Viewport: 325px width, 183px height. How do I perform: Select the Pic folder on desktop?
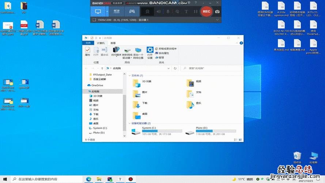tap(24, 8)
